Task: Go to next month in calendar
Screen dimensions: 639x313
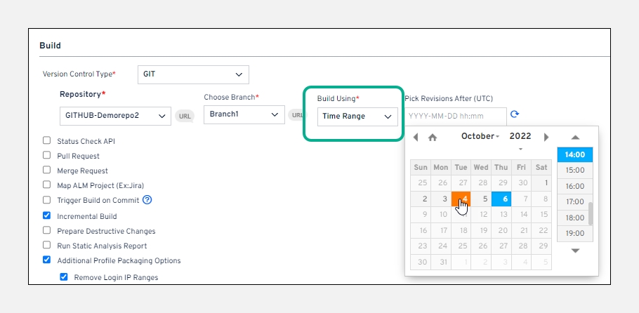Action: click(546, 137)
